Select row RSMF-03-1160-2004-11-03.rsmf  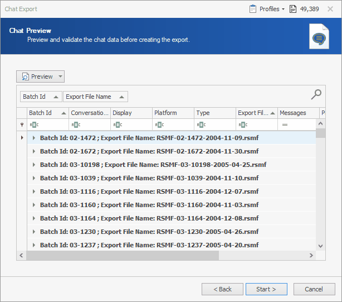point(172,205)
